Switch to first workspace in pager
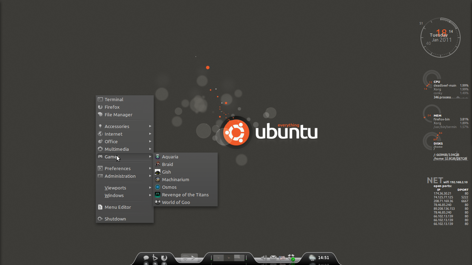The image size is (472, 265). 218,258
